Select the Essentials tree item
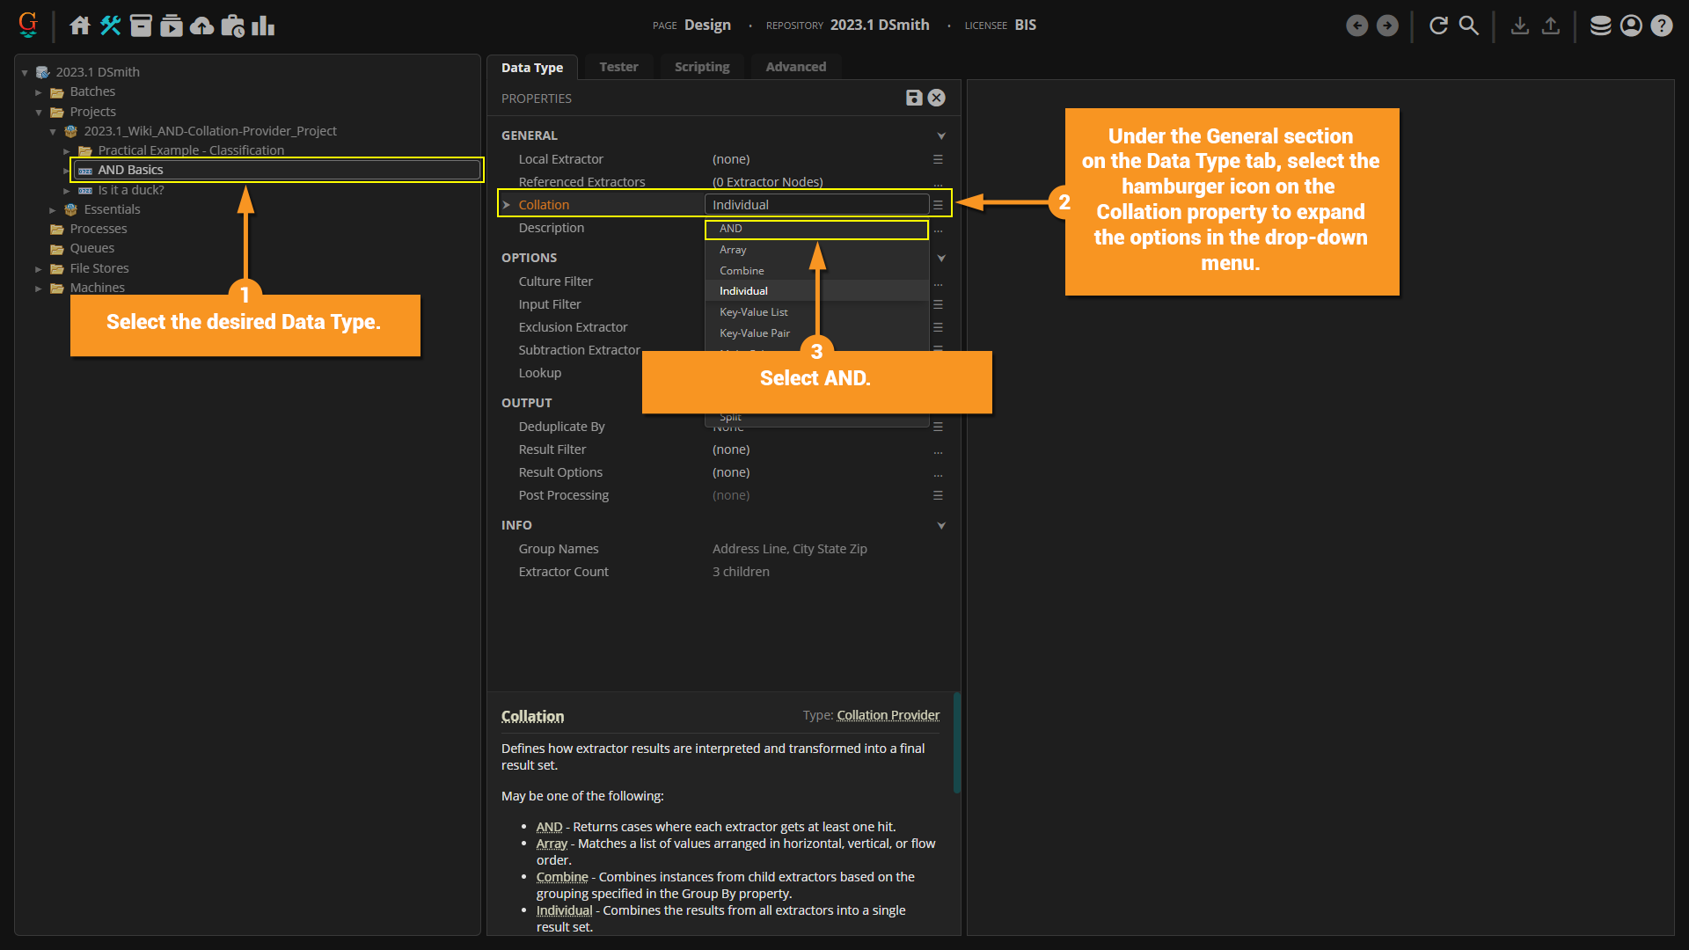This screenshot has height=950, width=1689. pyautogui.click(x=112, y=209)
